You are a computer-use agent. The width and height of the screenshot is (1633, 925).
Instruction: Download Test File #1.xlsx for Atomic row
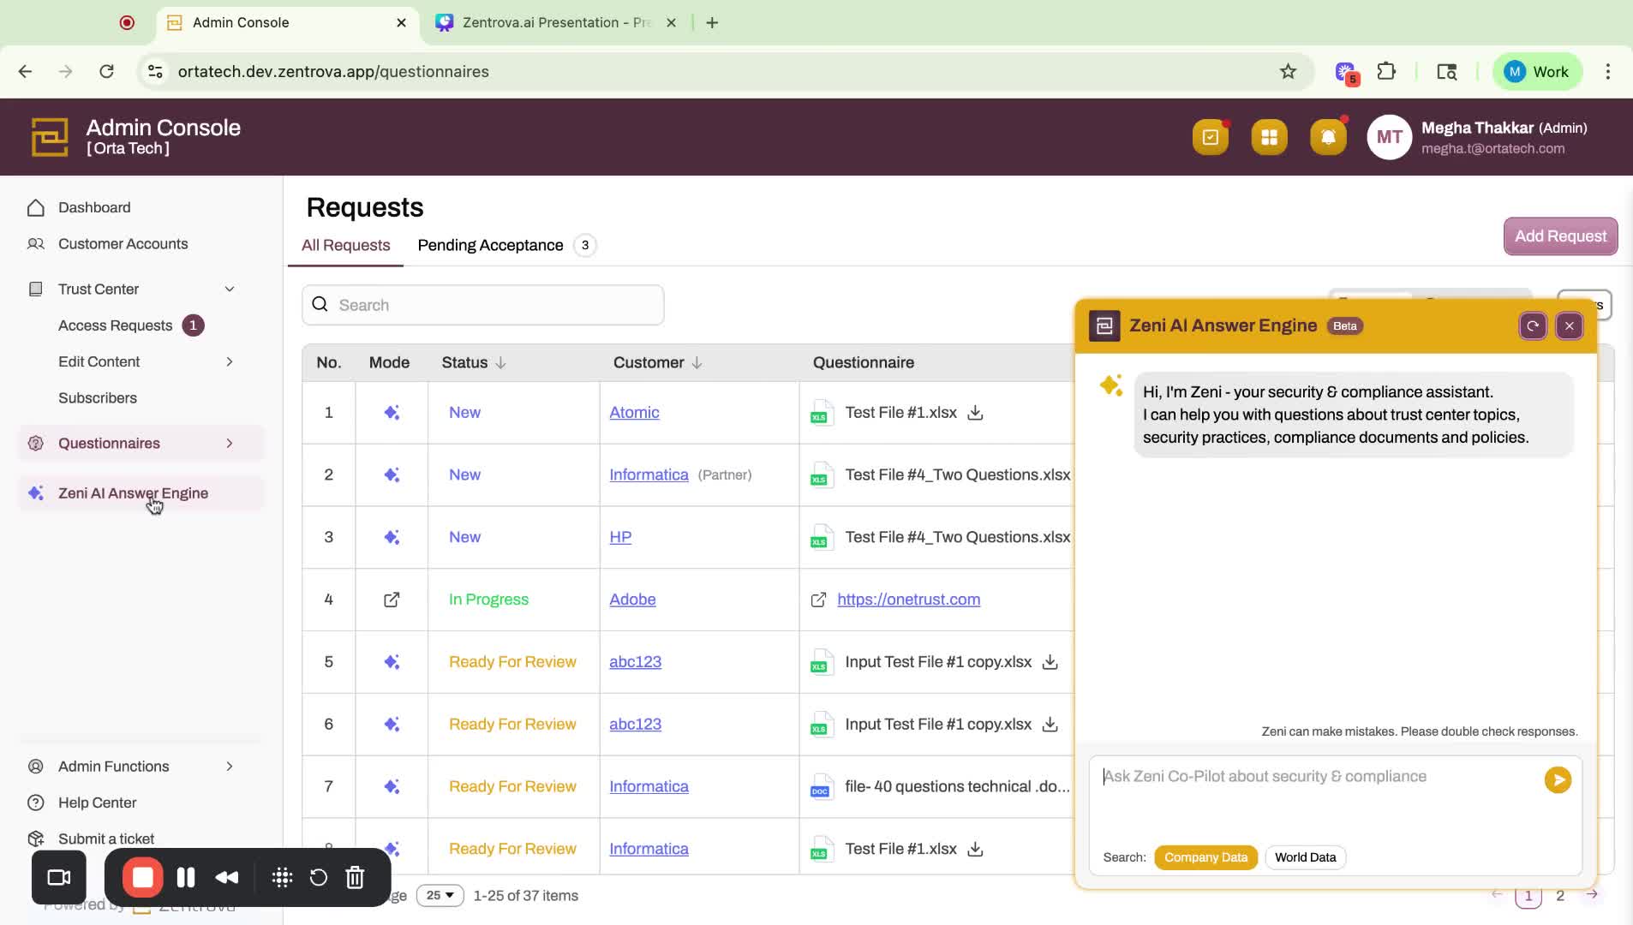(975, 413)
